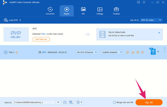The height and width of the screenshot is (107, 167).
Task: Toggle the hardware acceleration icon
Action: [x=71, y=102]
